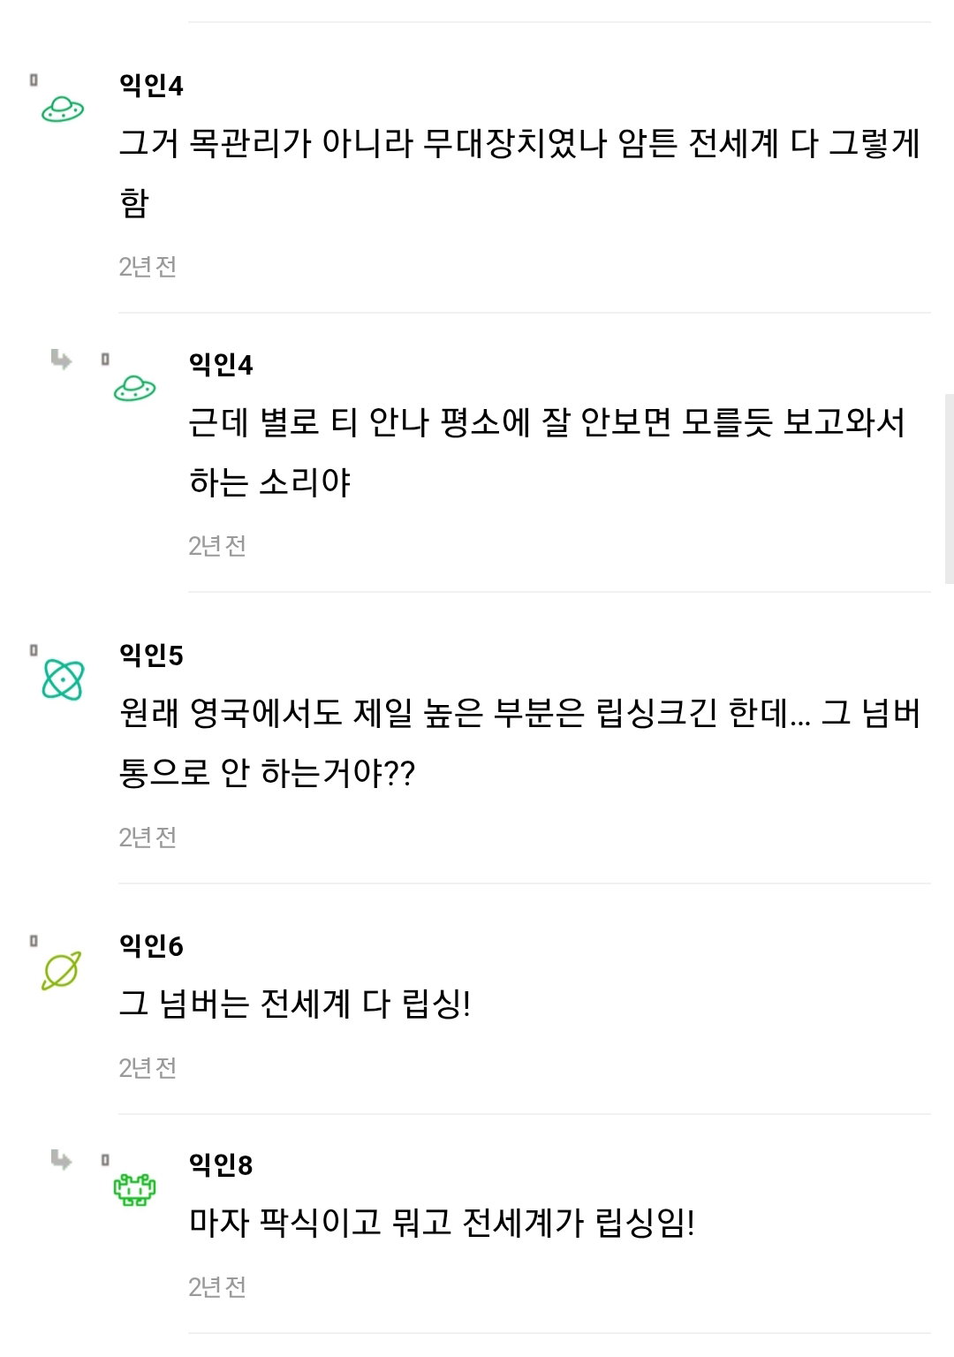
Task: Click the UFO avatar of first 익인4 comment
Action: point(63,110)
